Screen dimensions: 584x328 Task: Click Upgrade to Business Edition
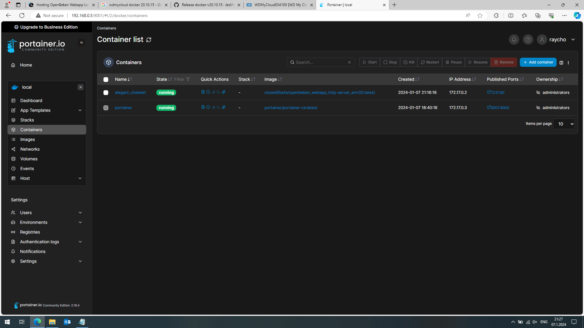coord(46,27)
